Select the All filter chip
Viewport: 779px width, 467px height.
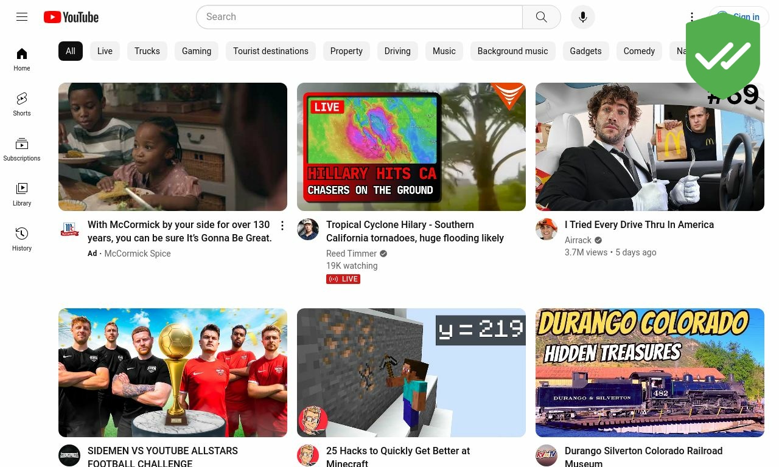pos(71,51)
